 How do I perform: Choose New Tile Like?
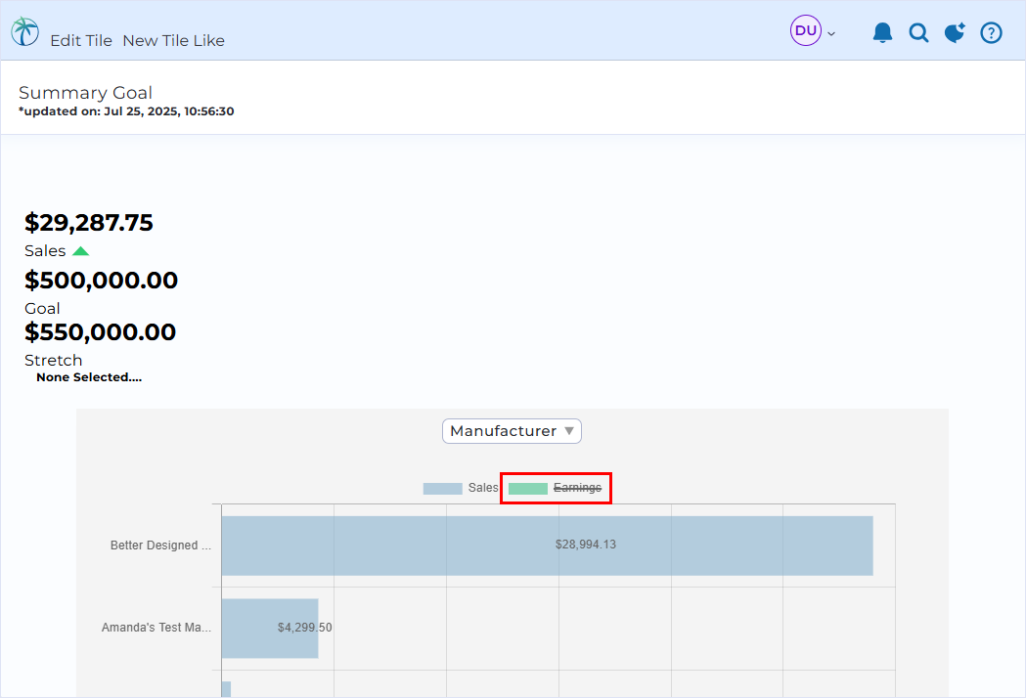[173, 40]
